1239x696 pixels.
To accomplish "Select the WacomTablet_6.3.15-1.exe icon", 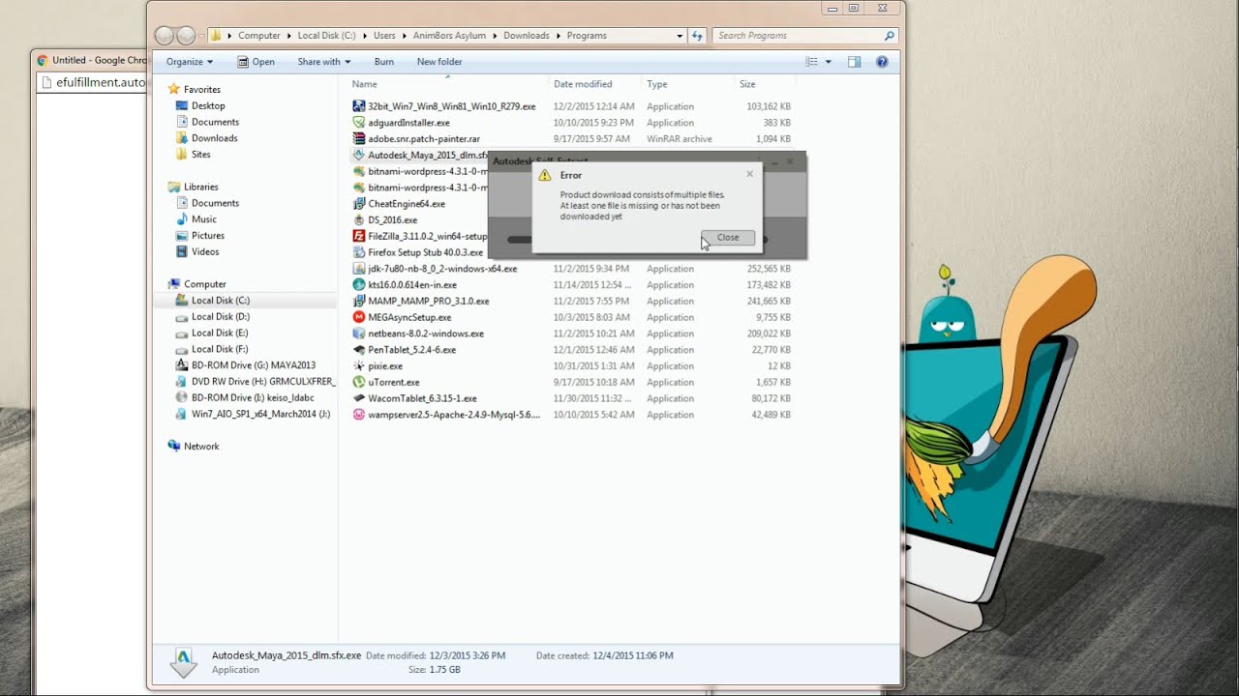I will (x=359, y=398).
